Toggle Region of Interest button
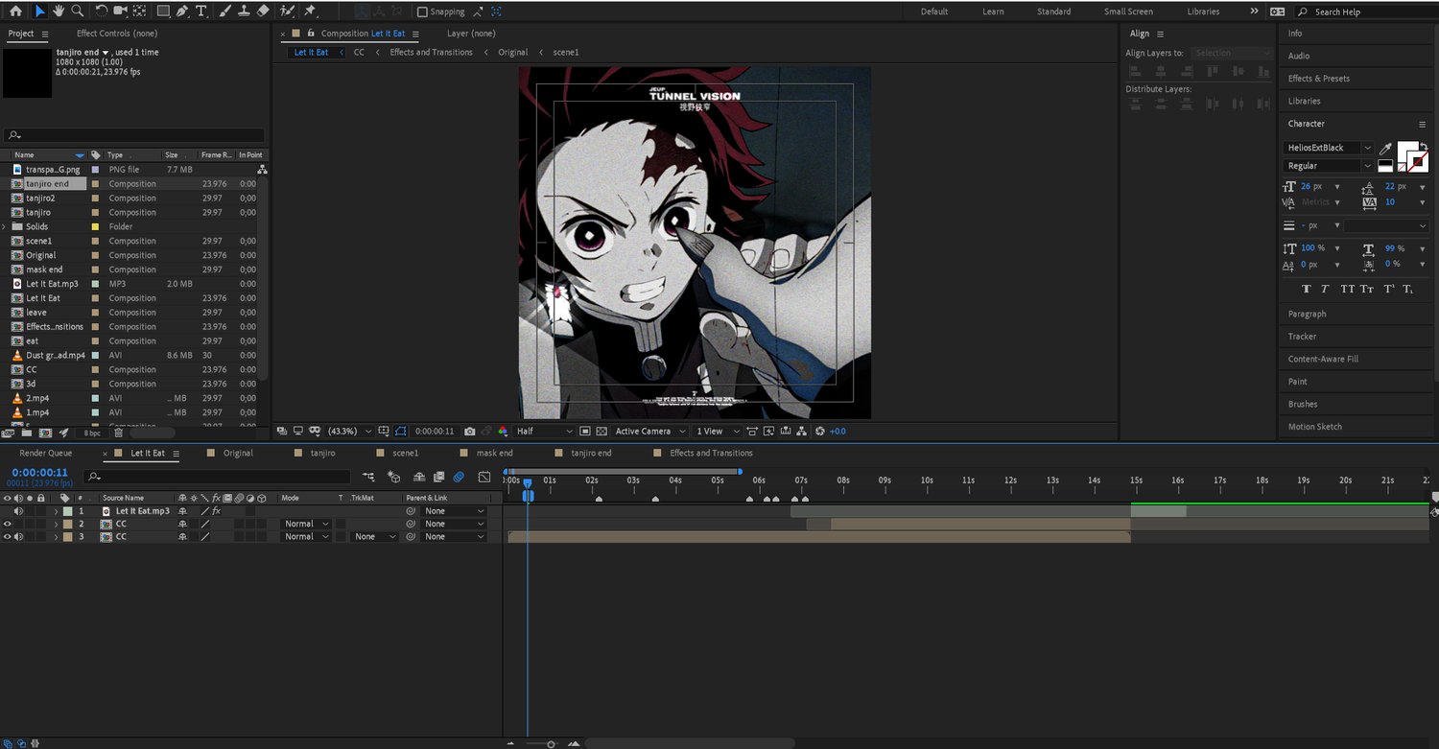The height and width of the screenshot is (749, 1439). (585, 432)
